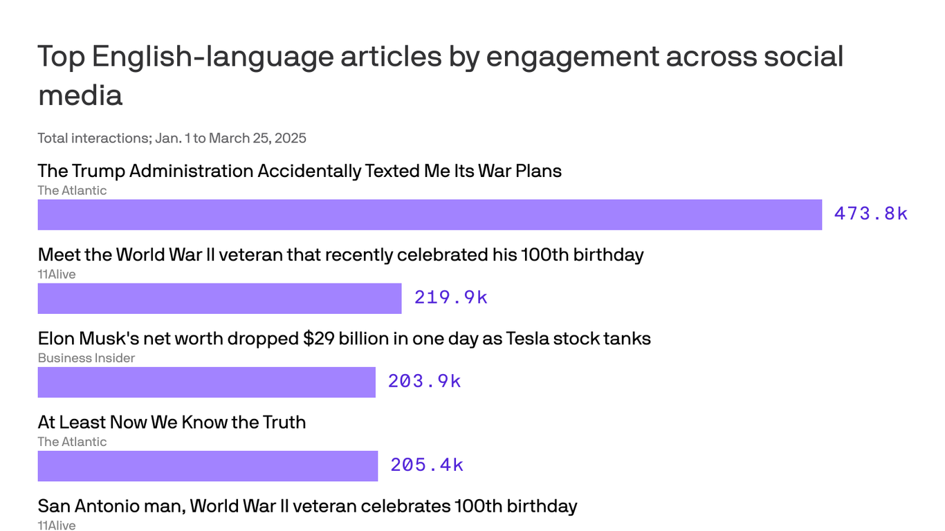Image resolution: width=945 pixels, height=531 pixels.
Task: Select the purple bar valued at 219.9k
Action: click(219, 298)
